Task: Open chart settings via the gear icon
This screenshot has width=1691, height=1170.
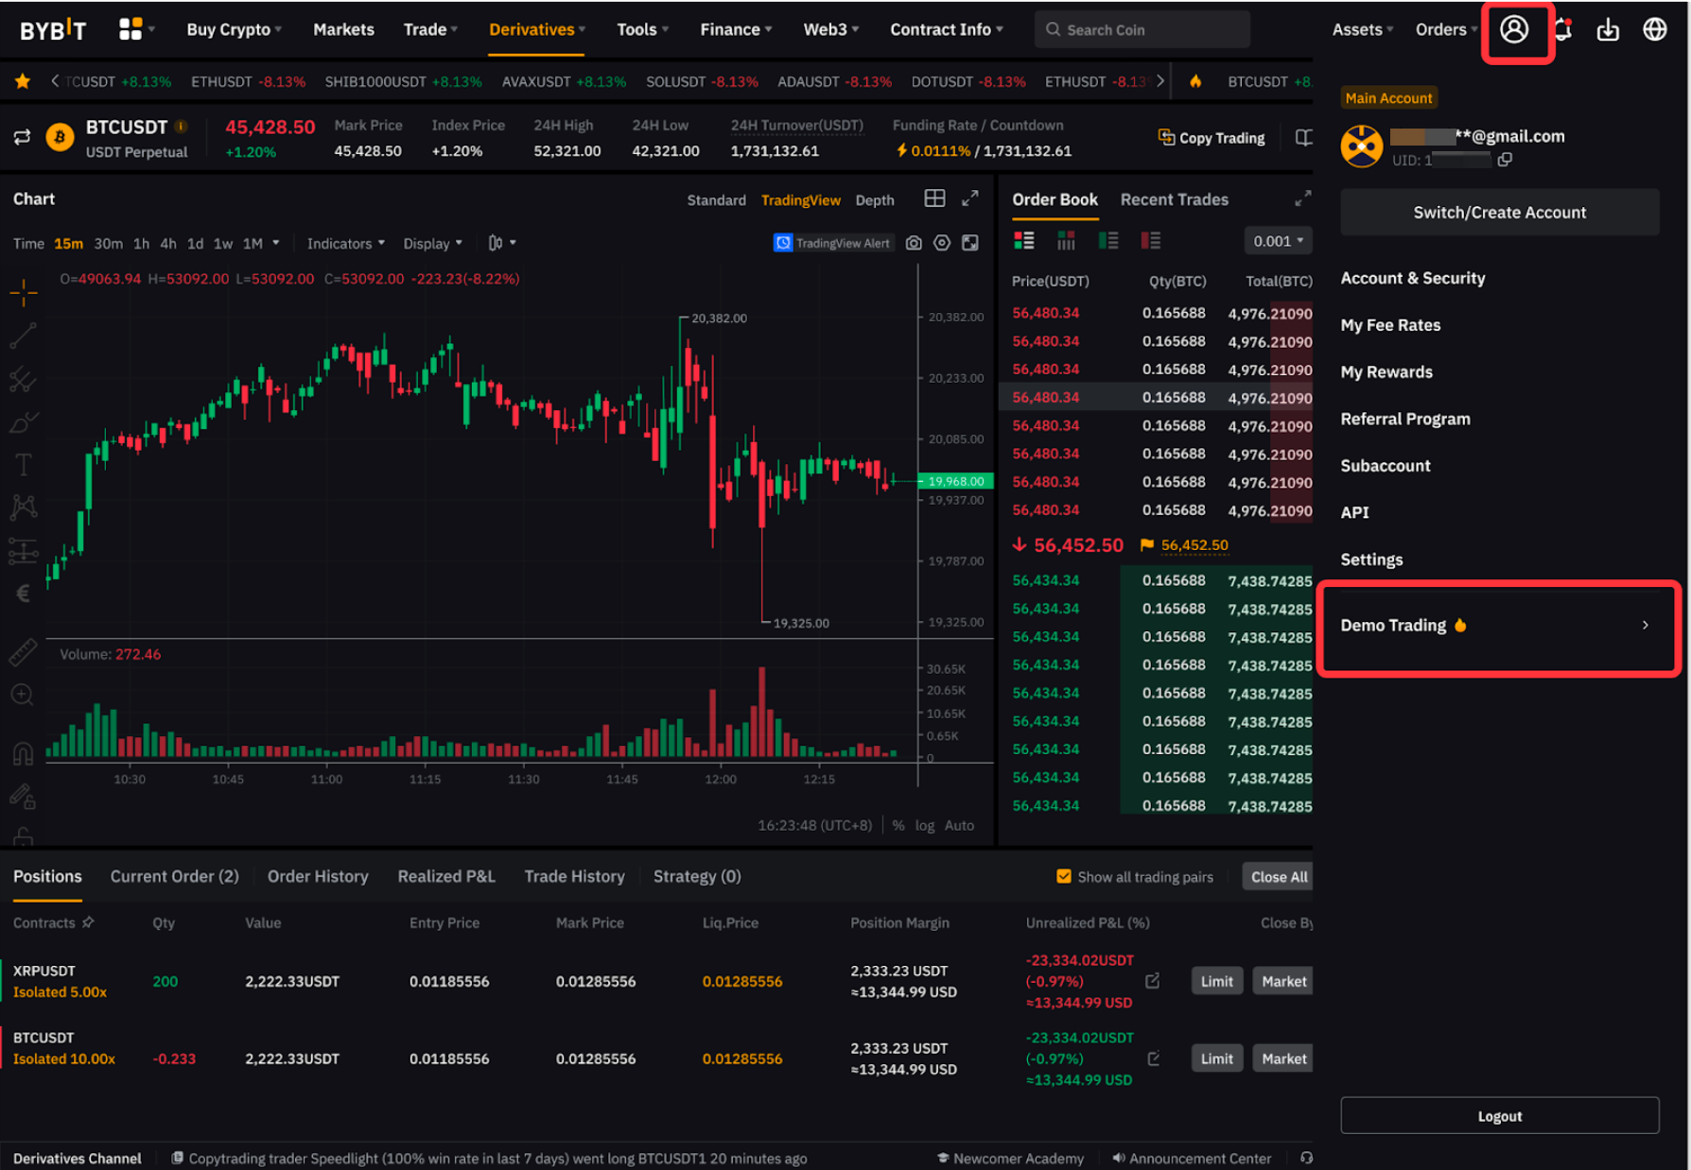Action: (942, 243)
